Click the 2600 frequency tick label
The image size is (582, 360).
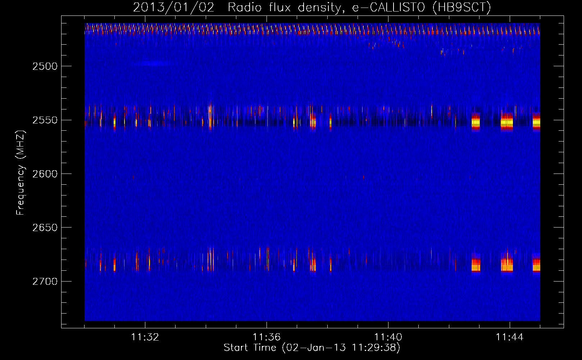tap(45, 174)
